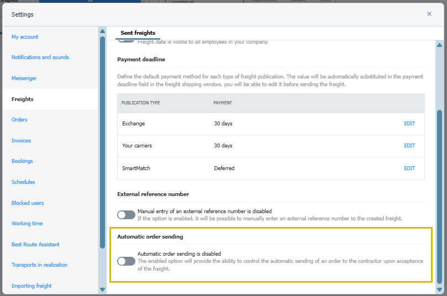Enable manual external reference number entry
The width and height of the screenshot is (447, 296).
(x=126, y=215)
